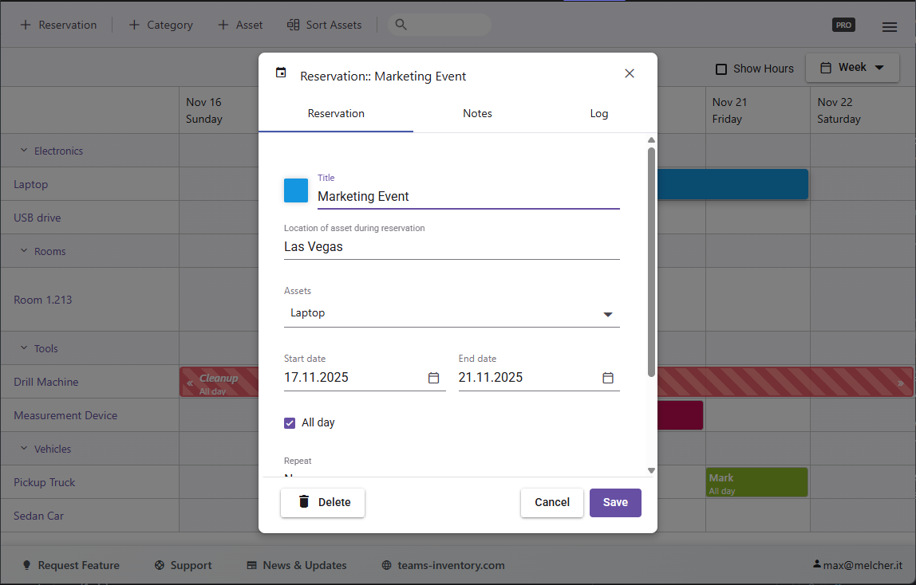Uncheck the All day checkbox

coord(290,422)
